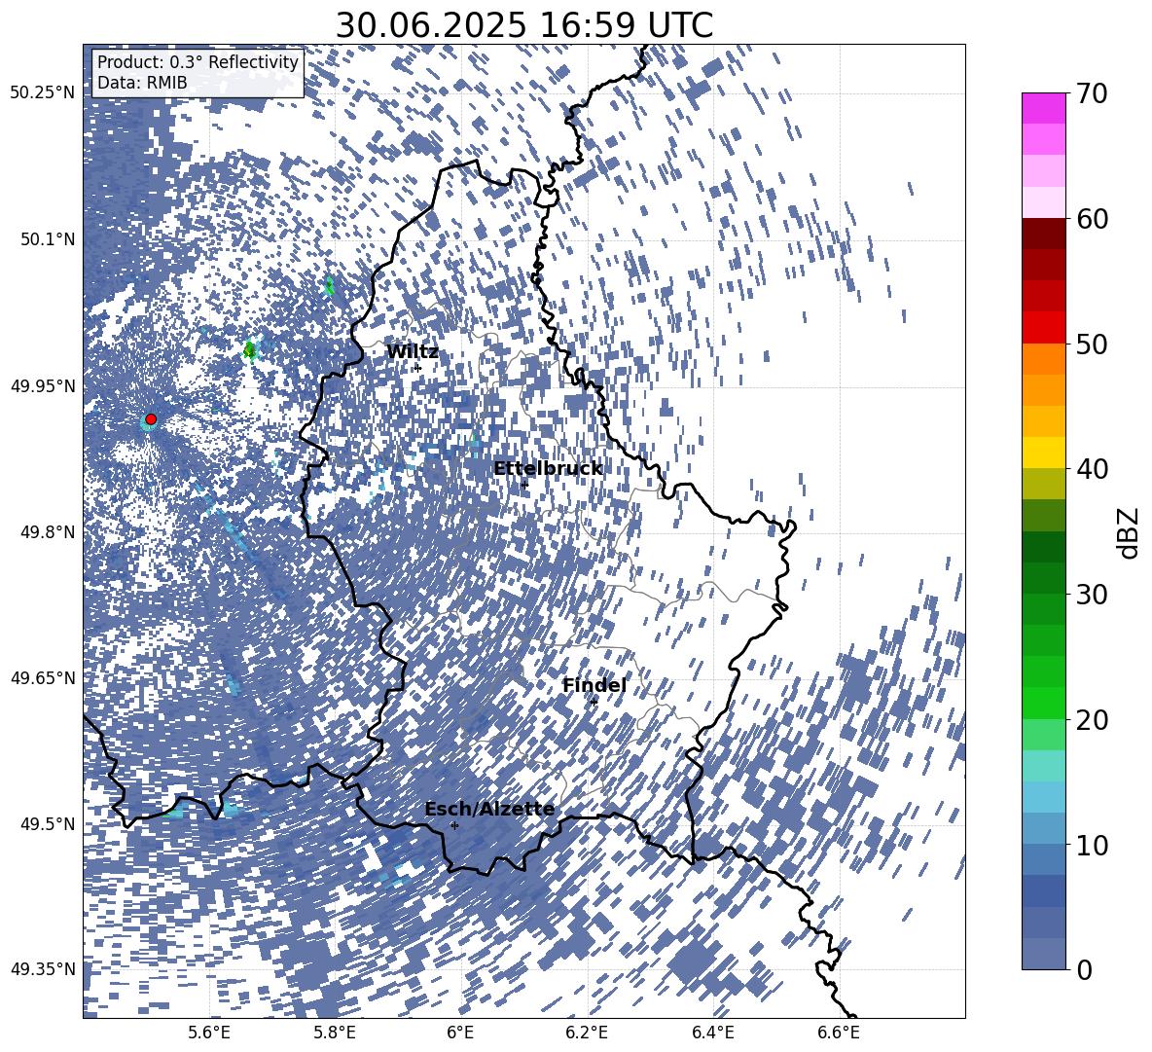Click the 6.6°E longitude label

click(x=839, y=1033)
